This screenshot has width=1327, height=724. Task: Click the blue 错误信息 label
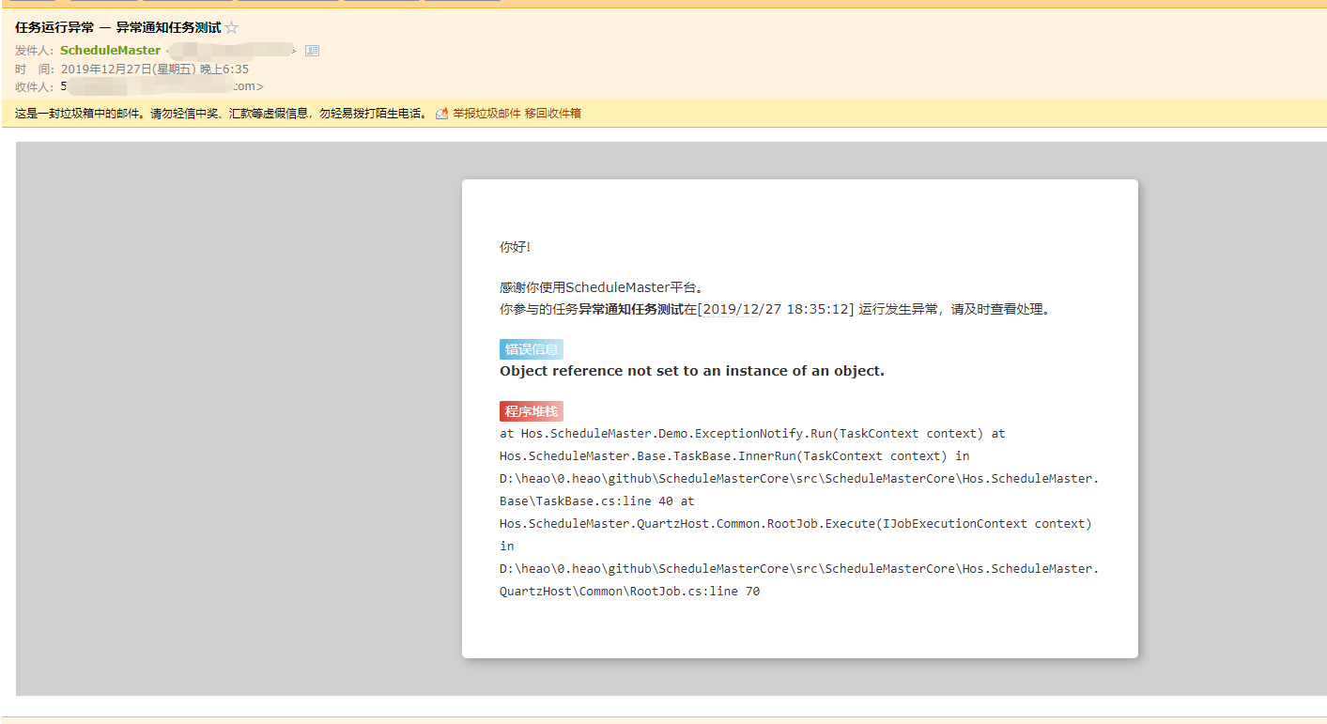532,350
